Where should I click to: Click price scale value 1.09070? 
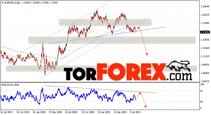[x=205, y=65]
